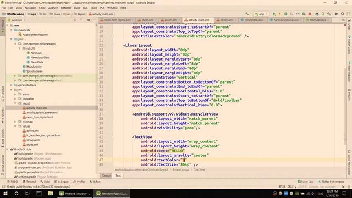Switch to the colors.xml editor tab
The height and width of the screenshot is (198, 352).
pos(170,20)
